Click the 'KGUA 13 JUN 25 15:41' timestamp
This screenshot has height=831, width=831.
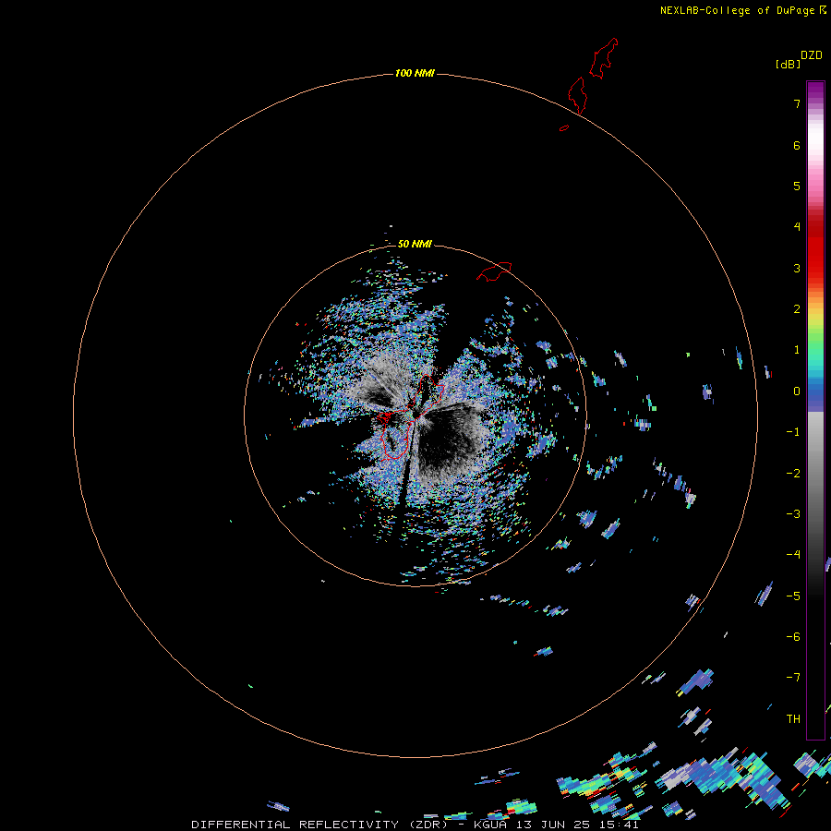tap(556, 825)
